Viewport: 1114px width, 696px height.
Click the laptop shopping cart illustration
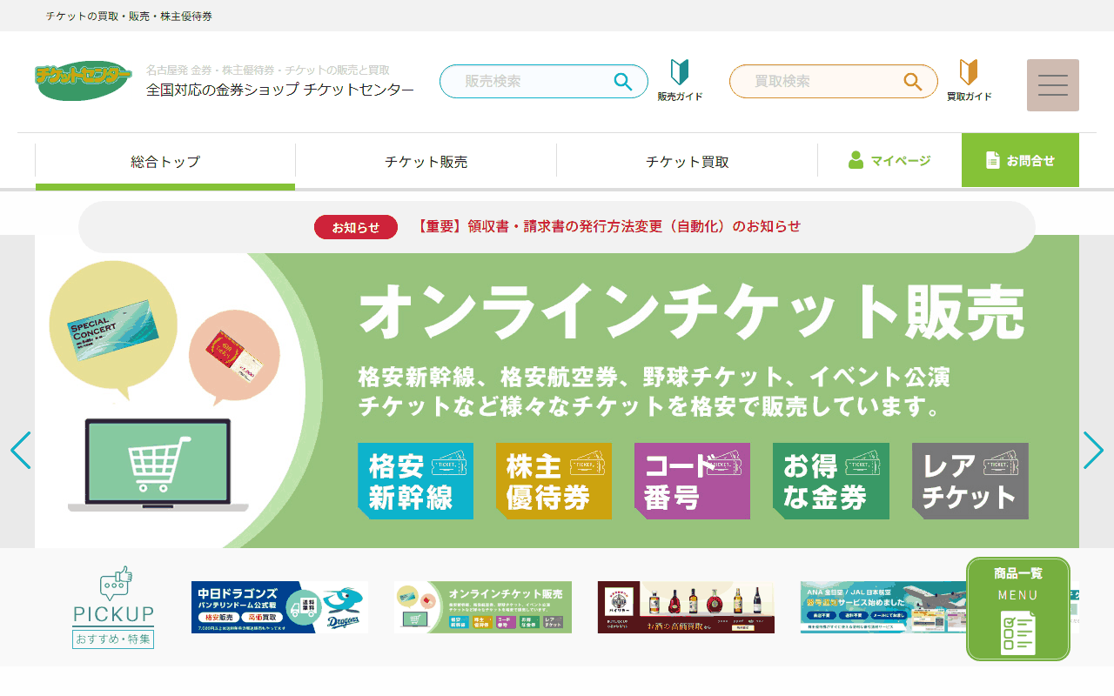[x=158, y=465]
